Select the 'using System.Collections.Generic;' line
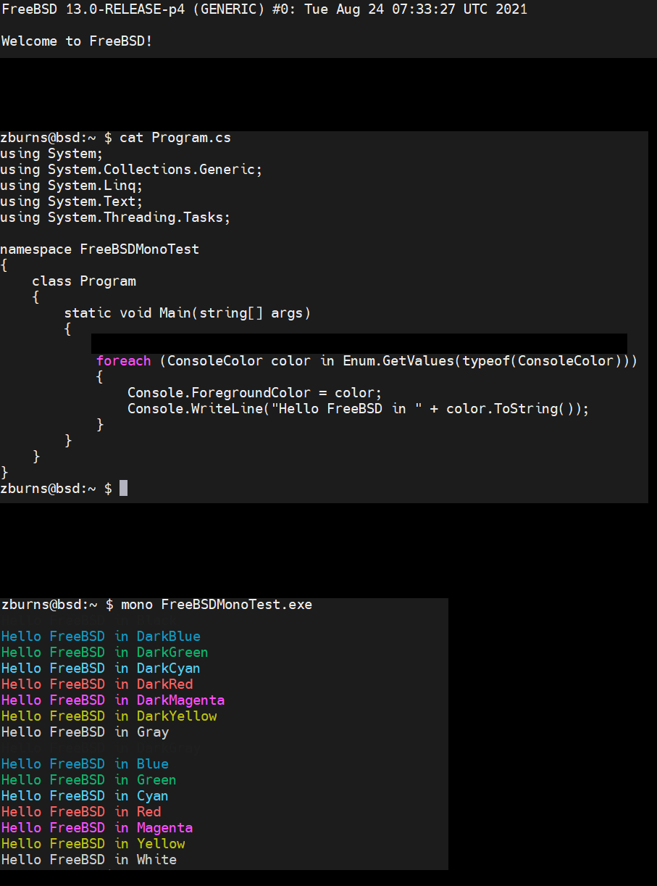657x886 pixels. (x=131, y=170)
